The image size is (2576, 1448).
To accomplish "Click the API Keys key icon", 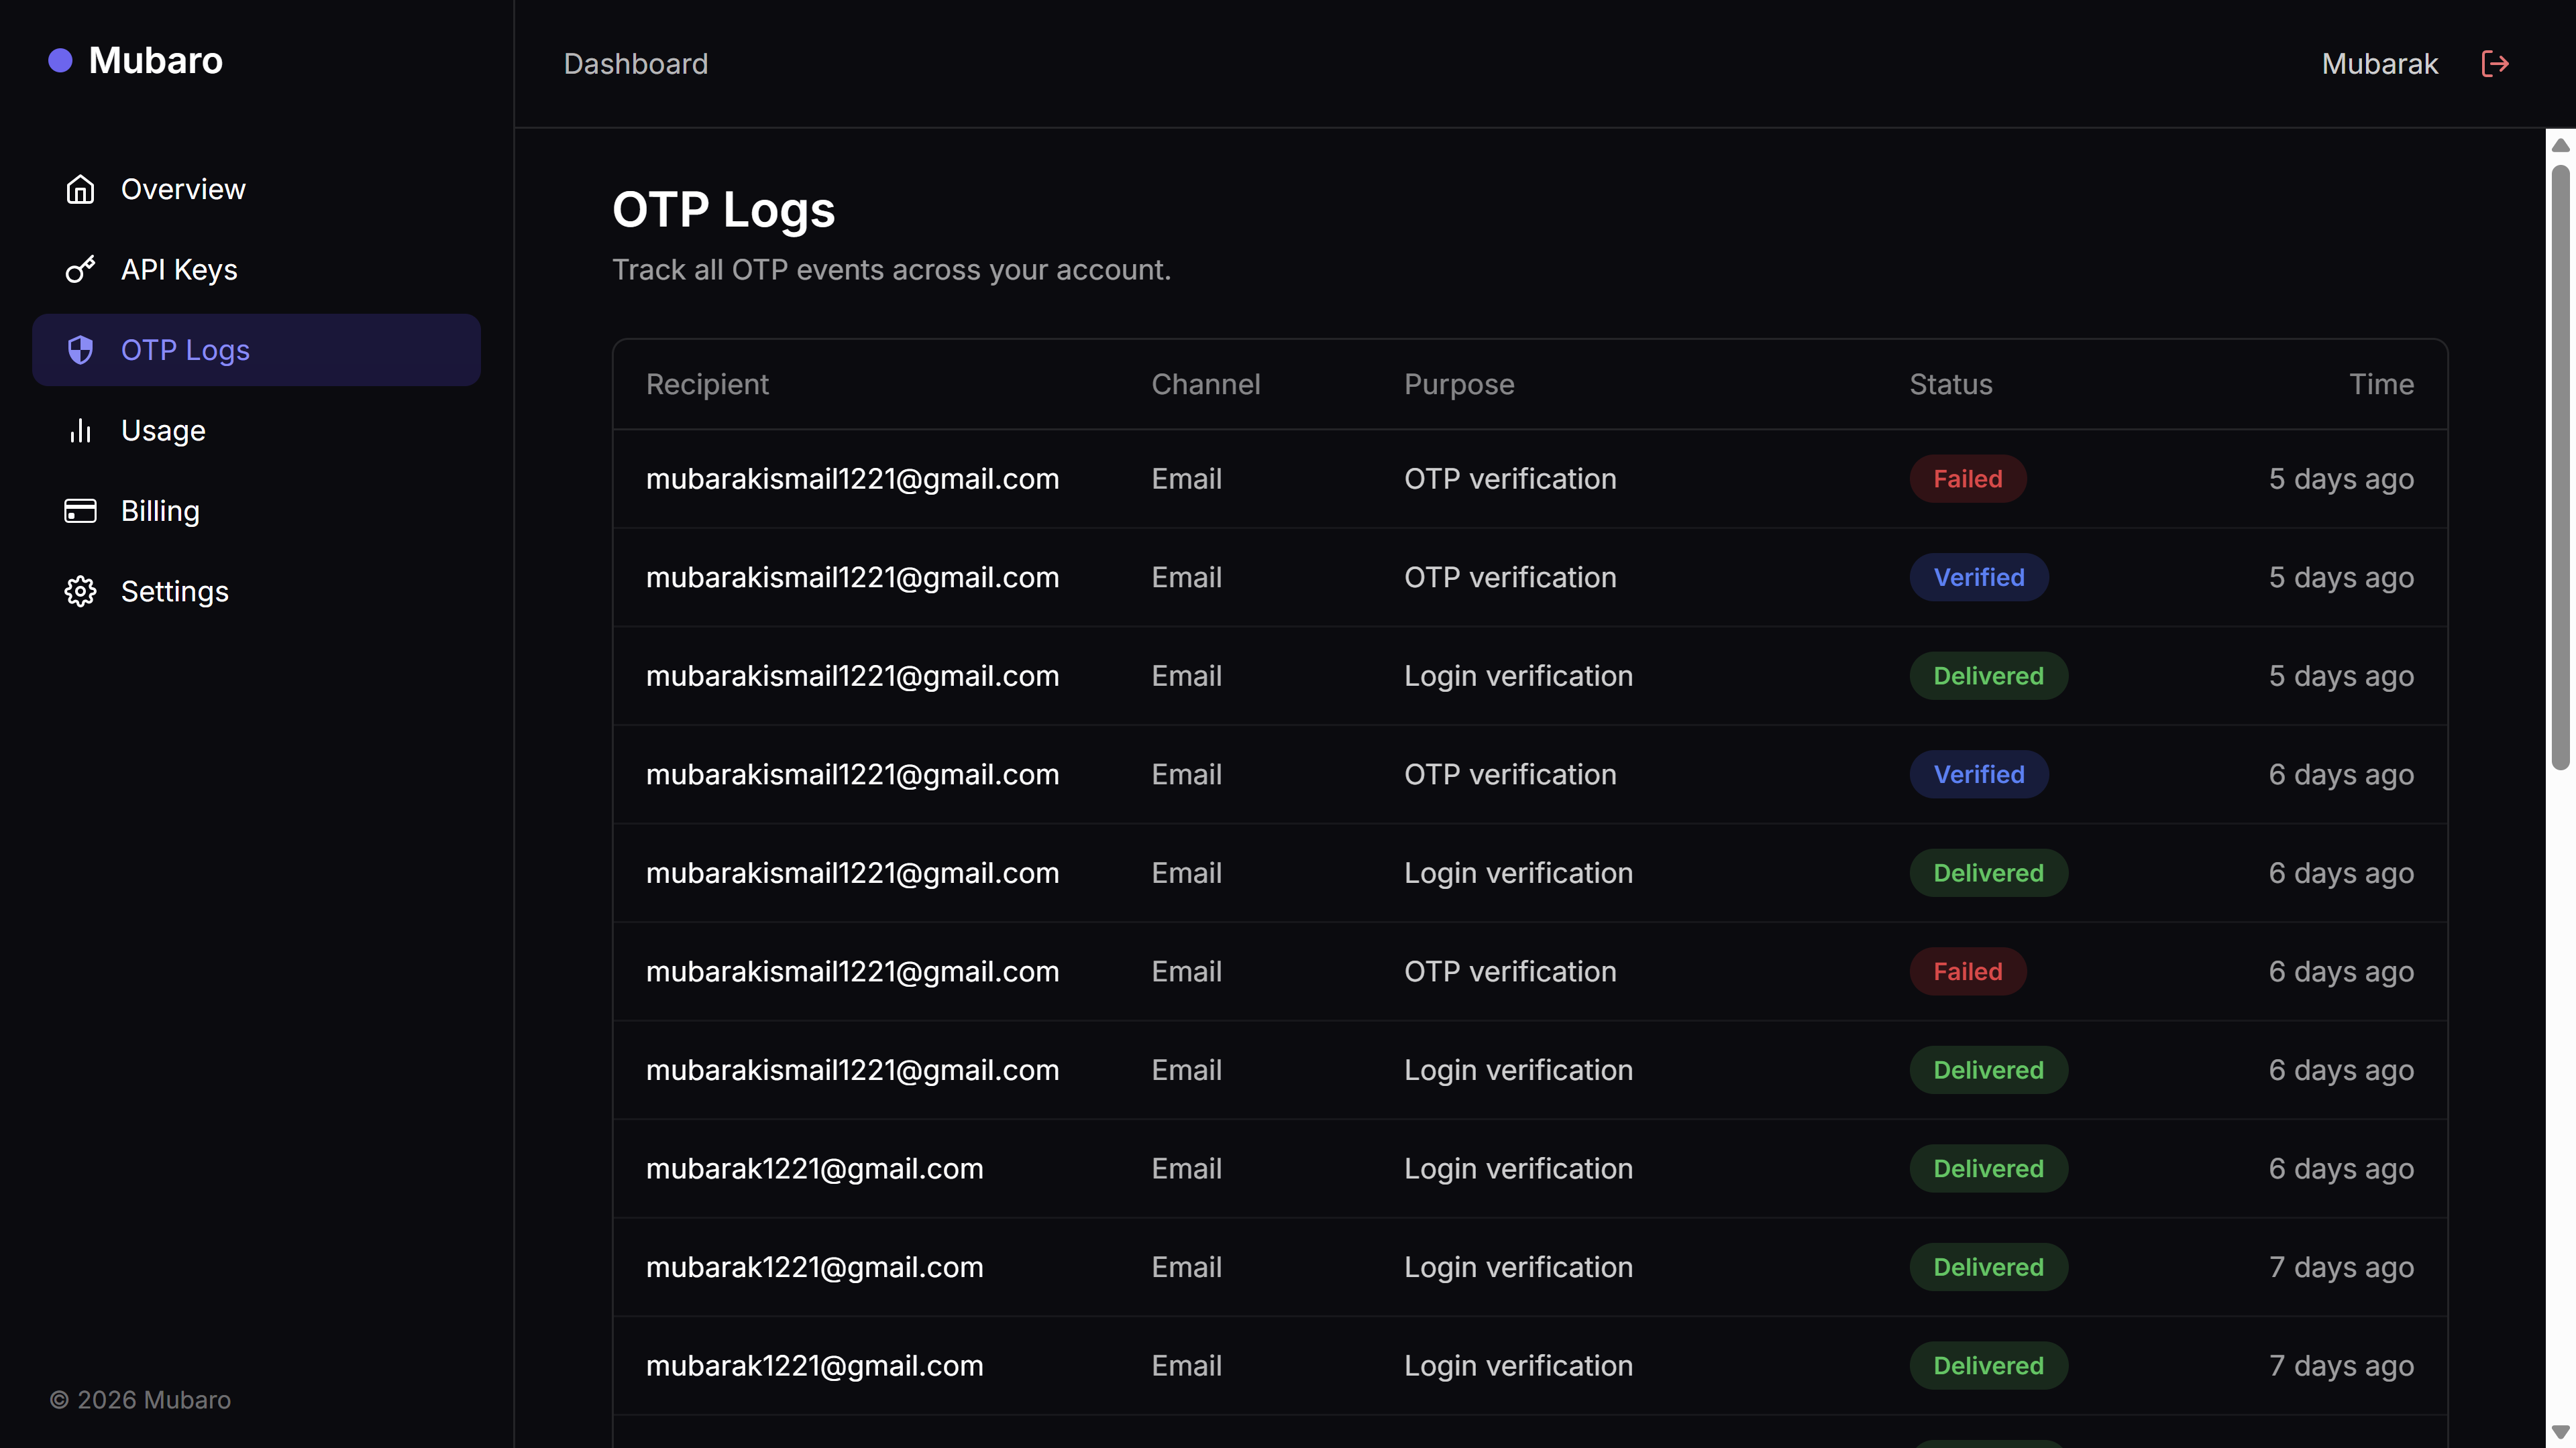I will click(80, 269).
